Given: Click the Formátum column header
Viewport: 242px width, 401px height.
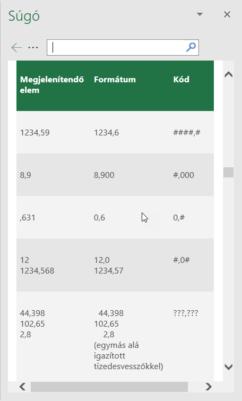Looking at the screenshot, I should click(115, 80).
